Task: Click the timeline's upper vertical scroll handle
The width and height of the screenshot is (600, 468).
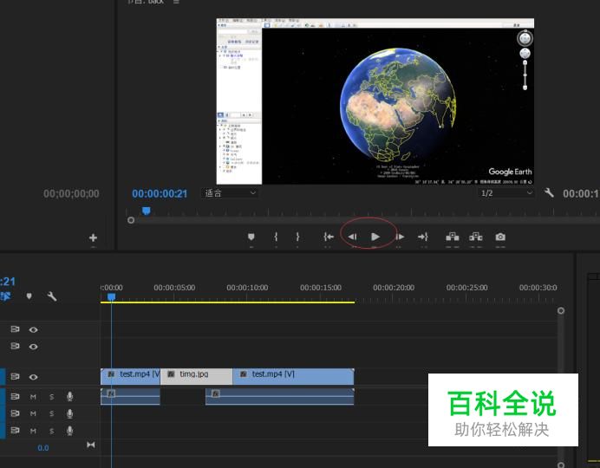Action: click(561, 310)
